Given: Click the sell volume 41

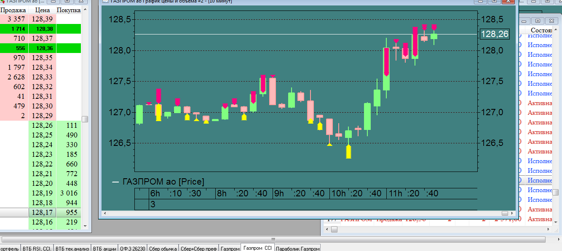Looking at the screenshot, I should [x=14, y=96].
